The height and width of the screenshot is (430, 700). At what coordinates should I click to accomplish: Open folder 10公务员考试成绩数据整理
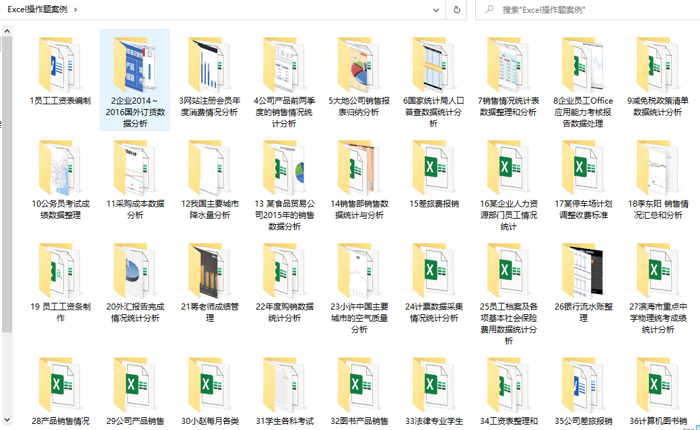[x=61, y=180]
